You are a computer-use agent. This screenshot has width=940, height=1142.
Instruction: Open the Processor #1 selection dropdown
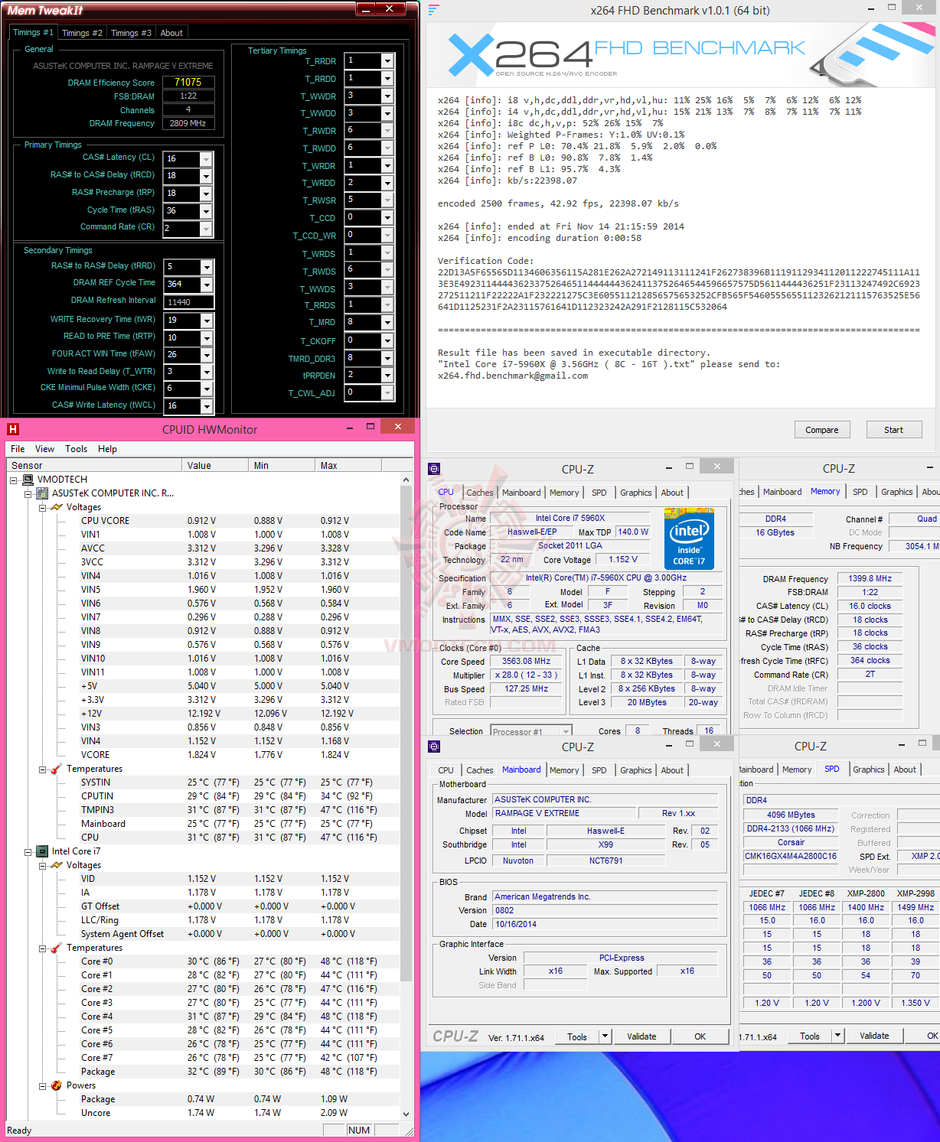pos(566,731)
